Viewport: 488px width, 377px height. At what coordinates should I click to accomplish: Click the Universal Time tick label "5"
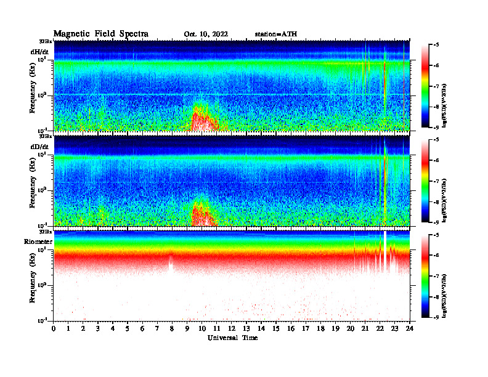128,328
